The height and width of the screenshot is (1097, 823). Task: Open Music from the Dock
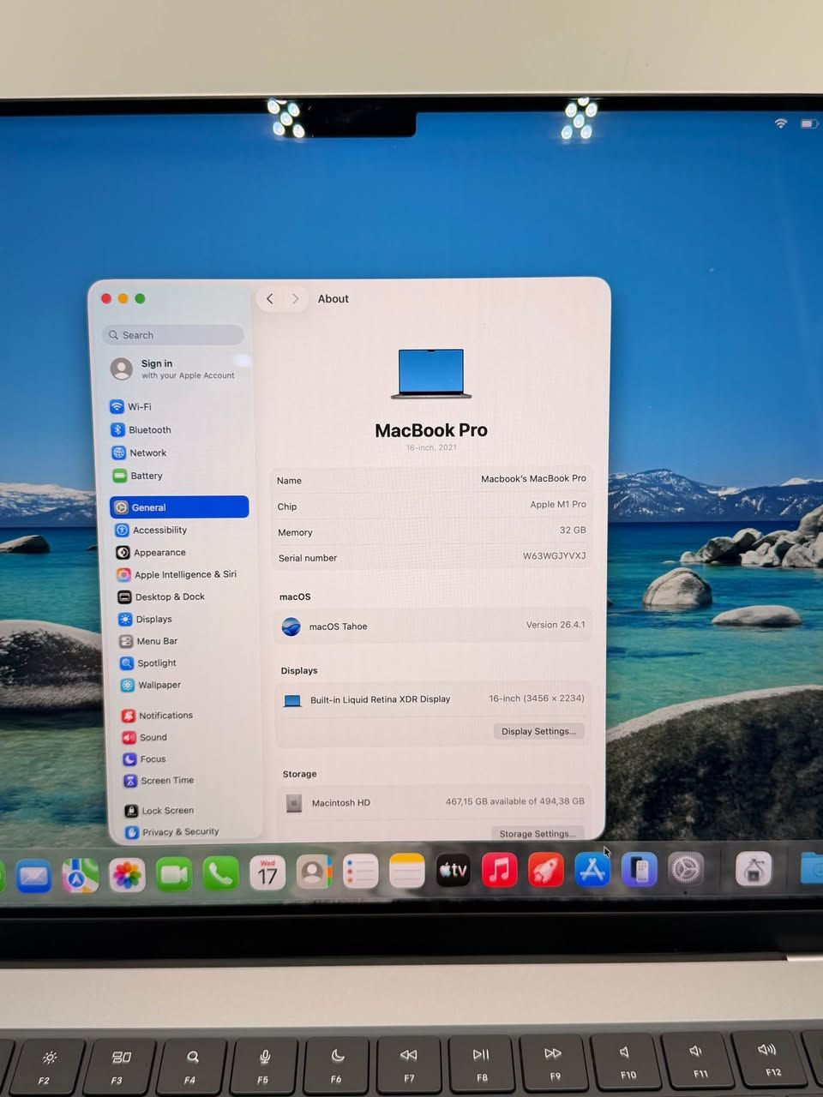pyautogui.click(x=499, y=871)
